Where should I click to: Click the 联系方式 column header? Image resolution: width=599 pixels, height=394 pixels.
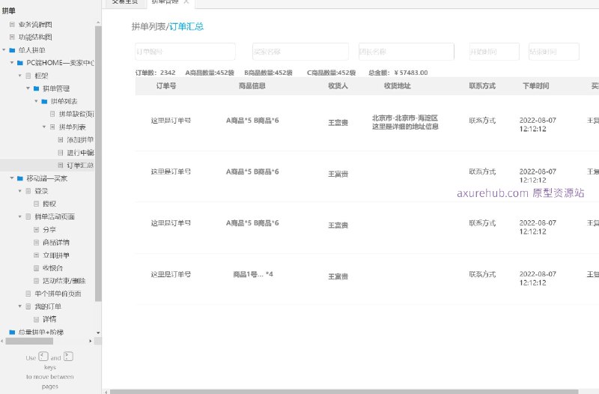[x=482, y=86]
